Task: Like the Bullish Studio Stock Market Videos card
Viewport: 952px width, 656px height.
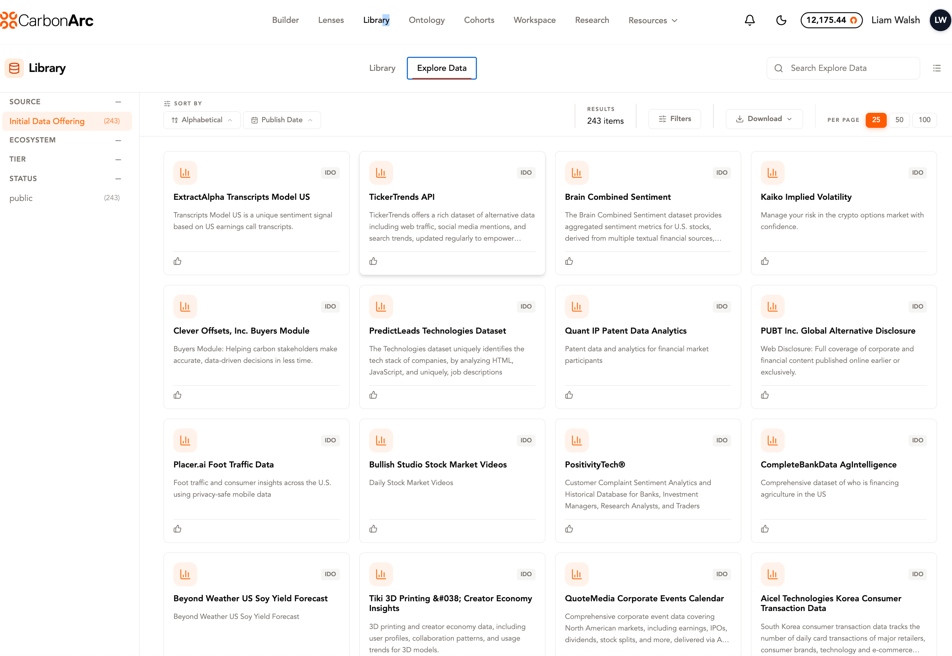Action: coord(373,529)
